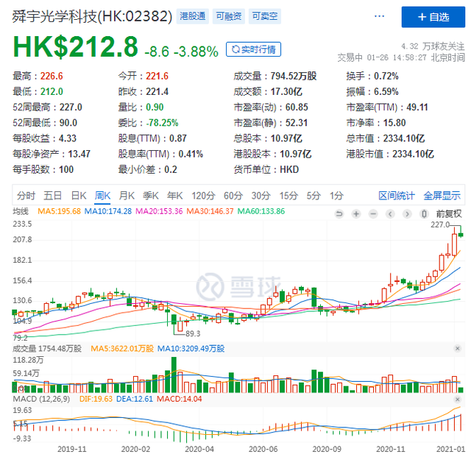The width and height of the screenshot is (471, 454).
Task: Click the MA60:133.86 moving average label
Action: [261, 211]
